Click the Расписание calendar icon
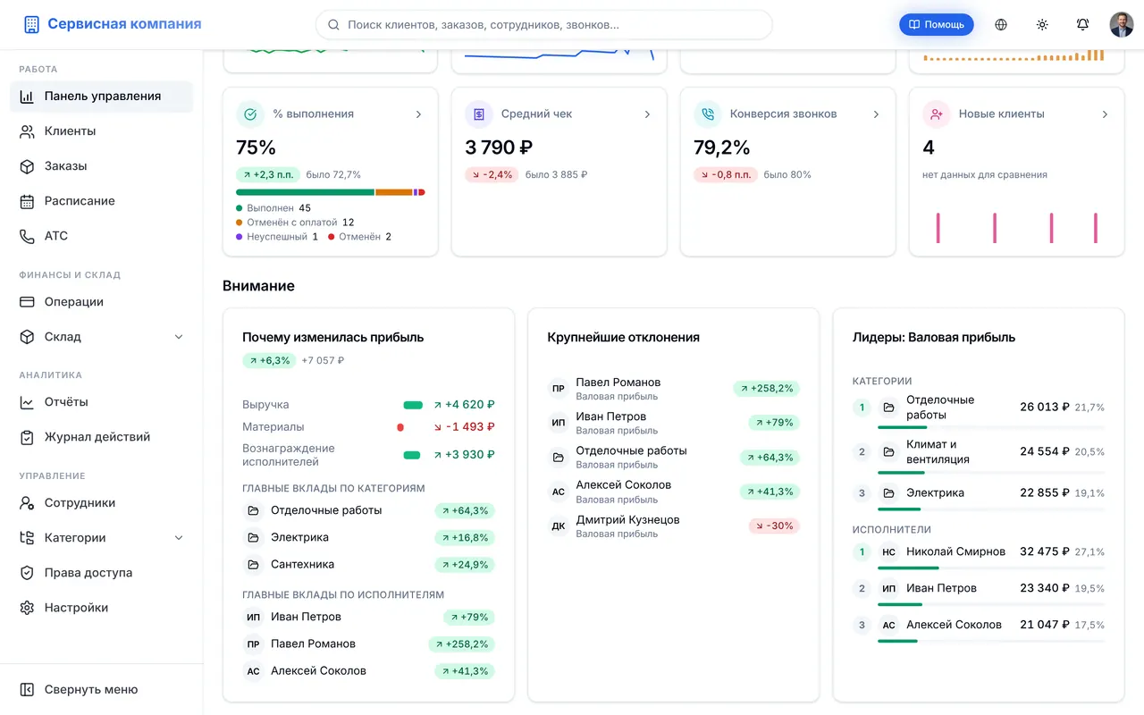The width and height of the screenshot is (1144, 715). tap(27, 201)
